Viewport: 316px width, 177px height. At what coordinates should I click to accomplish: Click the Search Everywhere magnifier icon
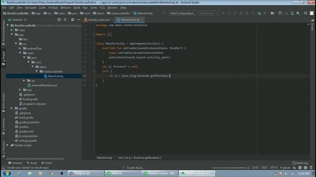point(306,13)
